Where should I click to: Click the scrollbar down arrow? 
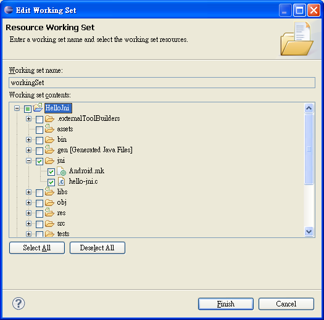309,231
